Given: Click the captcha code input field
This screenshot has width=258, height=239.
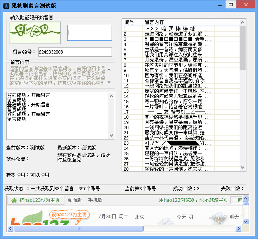Looking at the screenshot, I should (x=90, y=33).
